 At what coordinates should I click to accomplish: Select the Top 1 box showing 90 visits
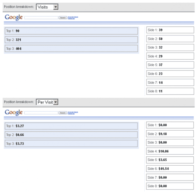click(x=71, y=31)
